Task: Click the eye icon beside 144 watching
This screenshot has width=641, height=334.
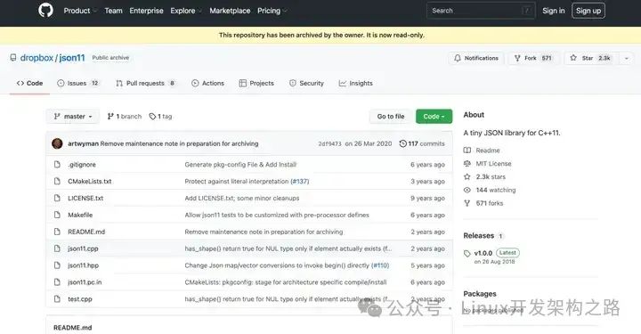Action: pos(467,190)
